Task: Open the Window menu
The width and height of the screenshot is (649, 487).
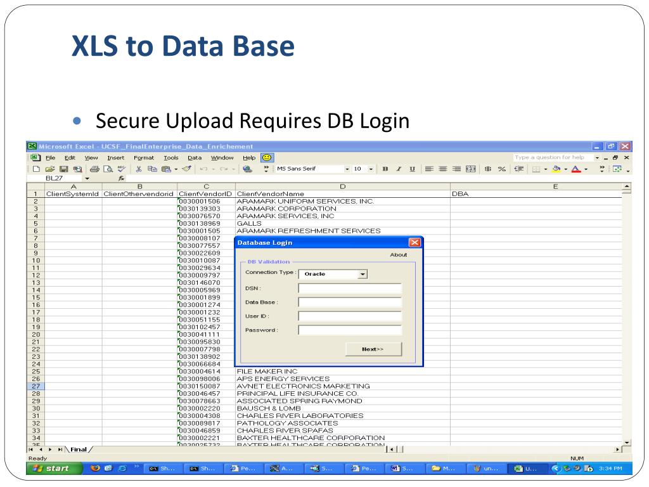Action: coord(222,158)
